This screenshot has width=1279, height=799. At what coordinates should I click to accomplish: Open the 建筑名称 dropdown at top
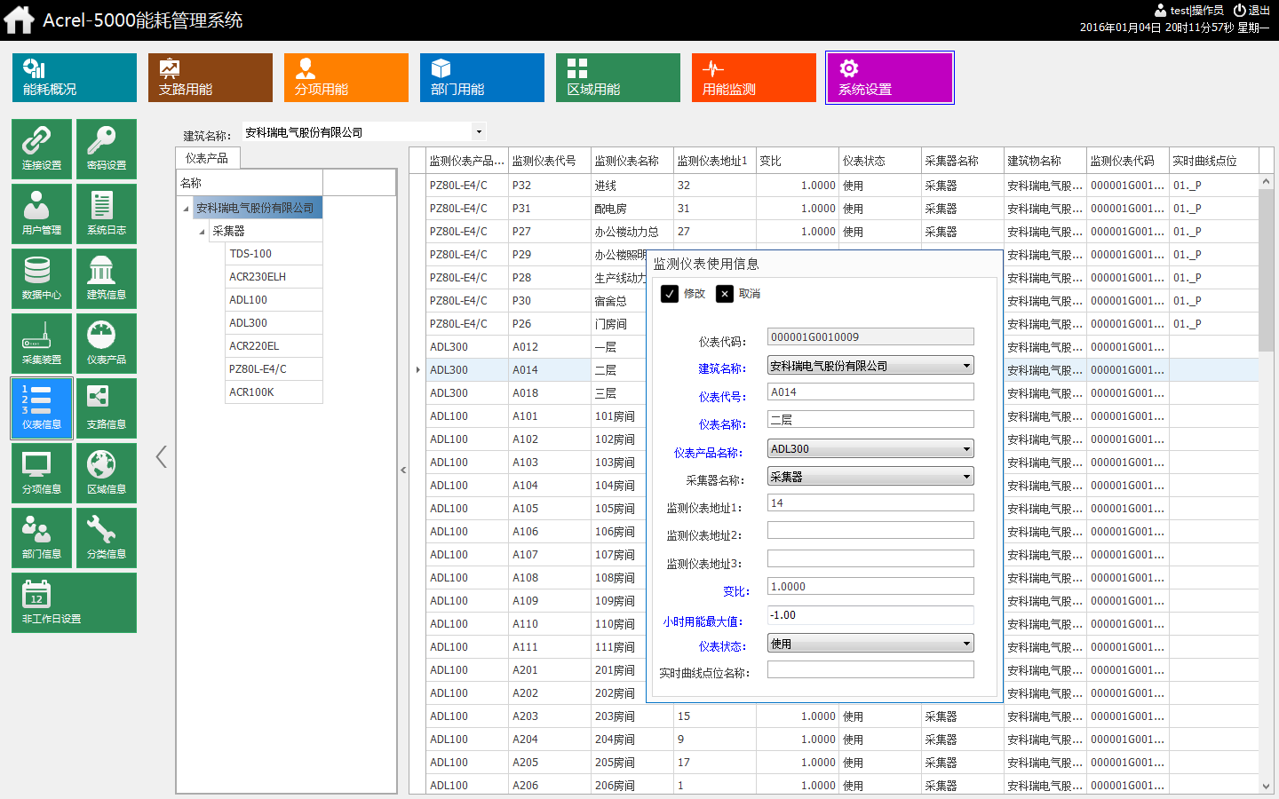coord(479,132)
